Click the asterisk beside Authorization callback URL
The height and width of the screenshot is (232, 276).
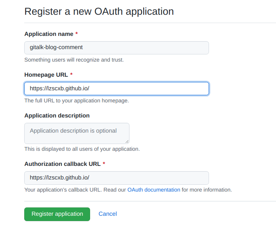point(104,164)
